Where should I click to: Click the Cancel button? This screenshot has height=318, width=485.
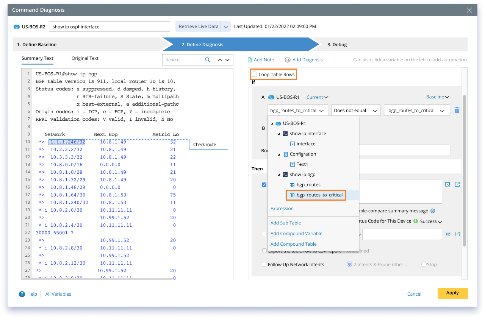click(414, 294)
